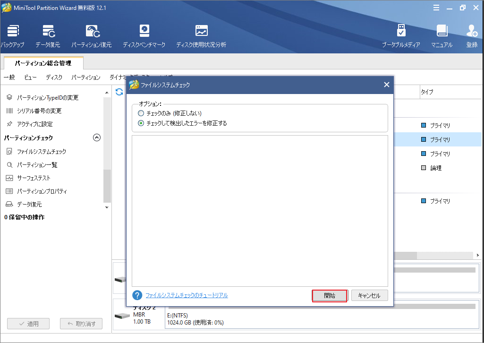This screenshot has height=343, width=484.
Task: Click the 登録 user icon
Action: point(472,31)
